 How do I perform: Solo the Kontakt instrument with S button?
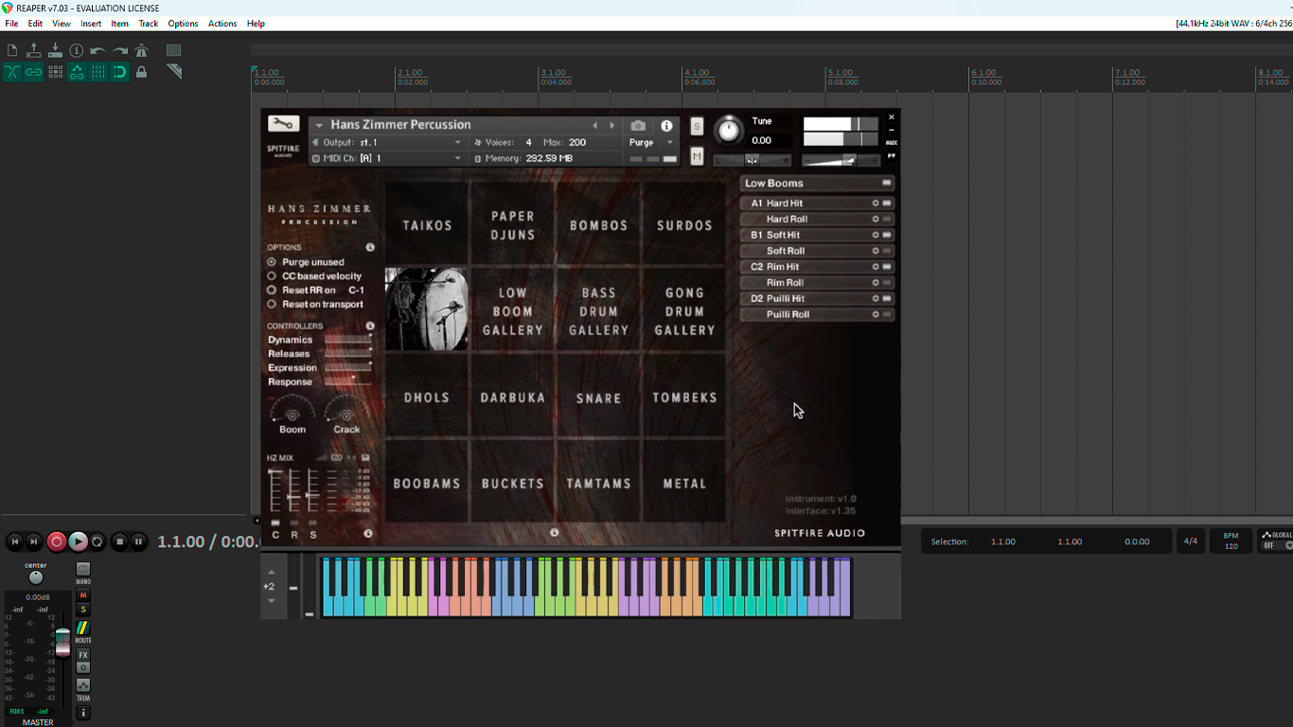(x=697, y=126)
